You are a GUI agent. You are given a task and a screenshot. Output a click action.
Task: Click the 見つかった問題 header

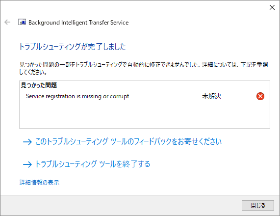(x=39, y=85)
